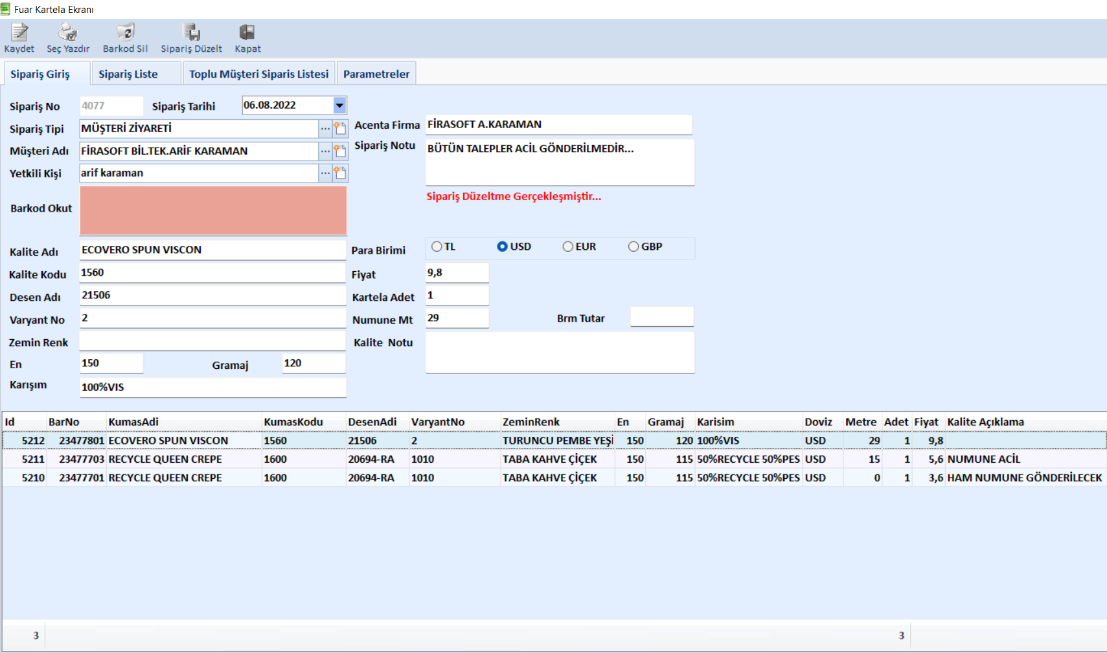
Task: Click new-record icon beside Müşteri Adı
Action: tap(340, 151)
